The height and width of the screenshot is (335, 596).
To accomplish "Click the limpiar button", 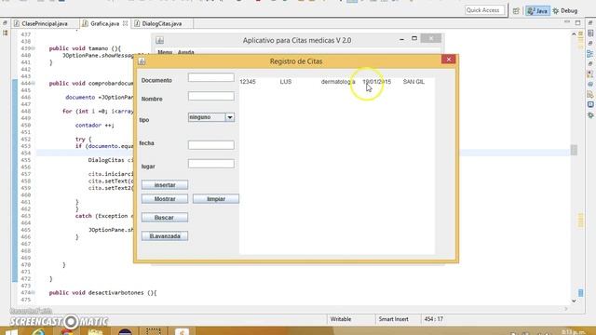I will pos(216,199).
